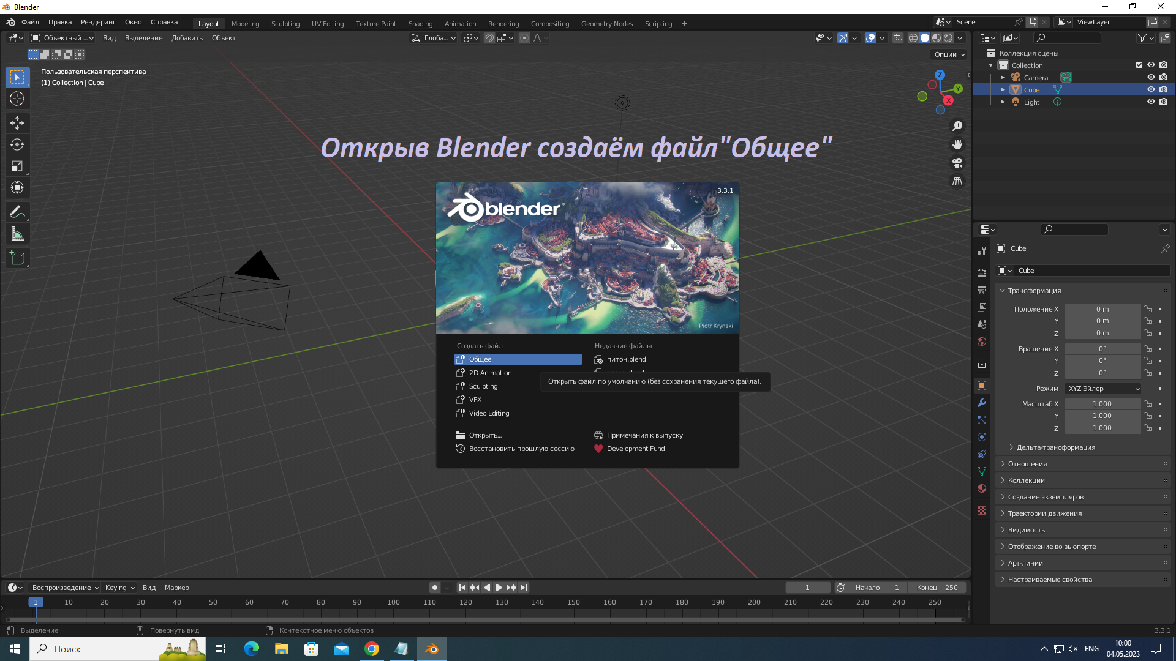Open the Output properties tab icon
This screenshot has height=661, width=1176.
982,289
